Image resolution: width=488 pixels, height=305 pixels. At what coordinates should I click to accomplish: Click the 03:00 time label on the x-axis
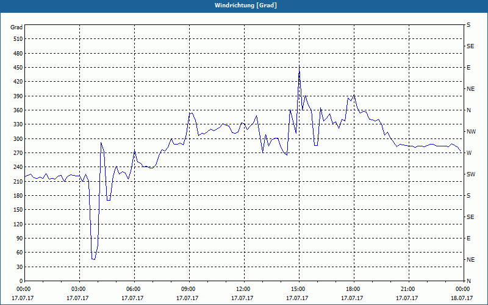pyautogui.click(x=79, y=289)
